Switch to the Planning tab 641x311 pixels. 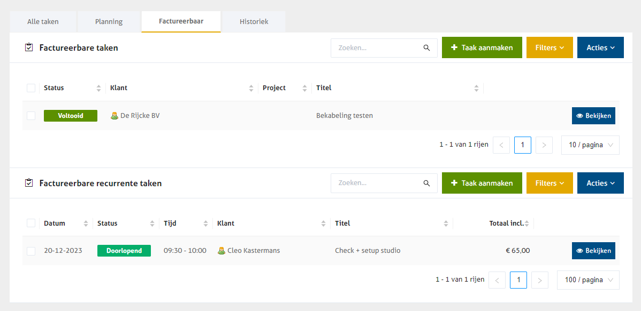109,22
